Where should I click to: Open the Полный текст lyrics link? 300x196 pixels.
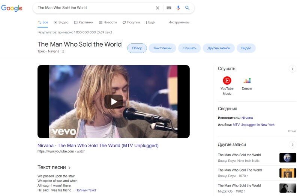point(86,190)
